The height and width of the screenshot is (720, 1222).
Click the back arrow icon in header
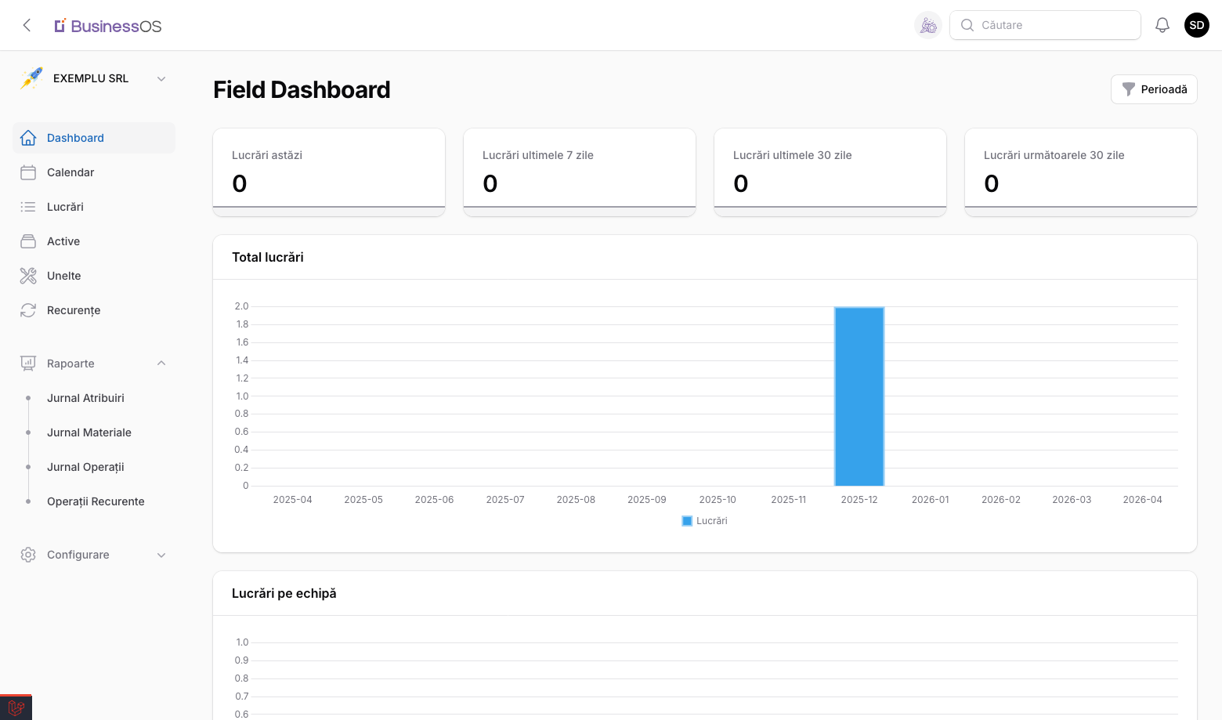pyautogui.click(x=27, y=25)
